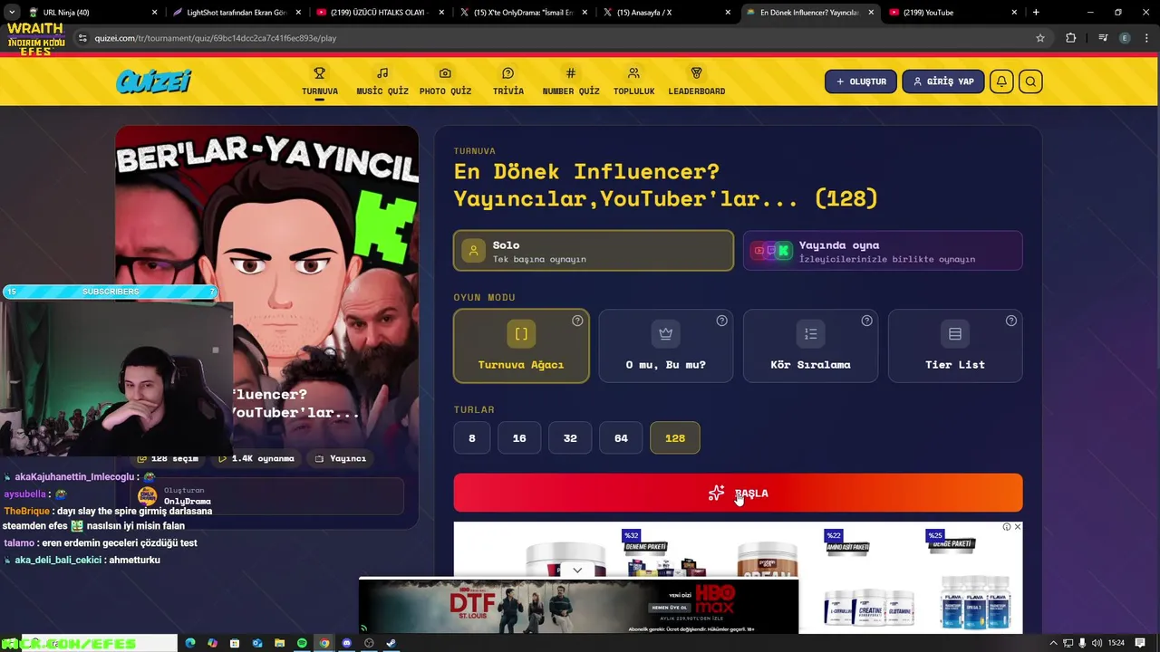
Task: Set rounds to 128
Action: (x=675, y=438)
